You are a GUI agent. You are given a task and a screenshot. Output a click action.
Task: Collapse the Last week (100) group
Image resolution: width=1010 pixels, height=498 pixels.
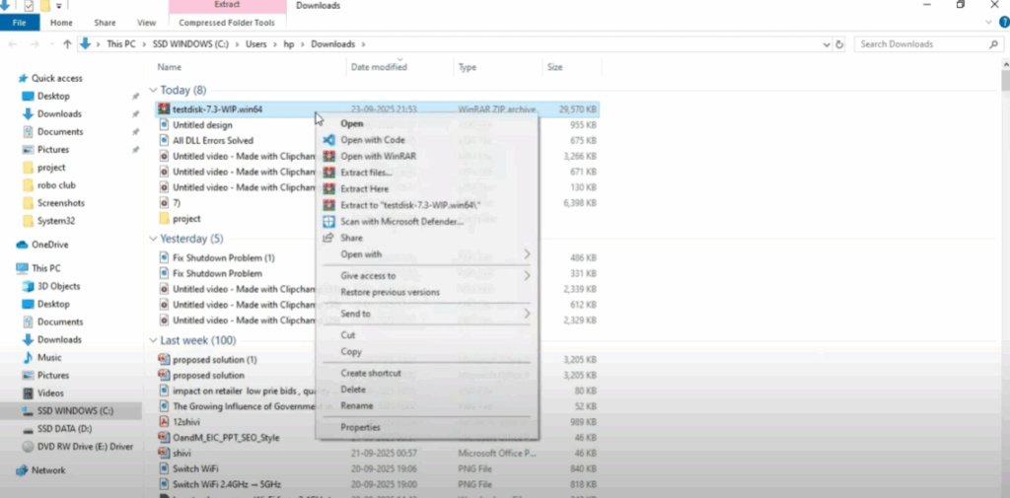pos(153,340)
